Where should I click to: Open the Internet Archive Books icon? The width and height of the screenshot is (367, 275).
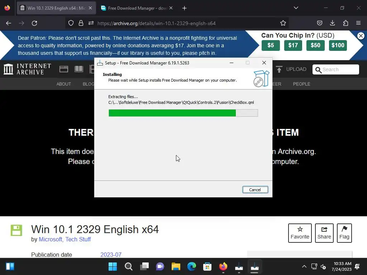(x=78, y=69)
